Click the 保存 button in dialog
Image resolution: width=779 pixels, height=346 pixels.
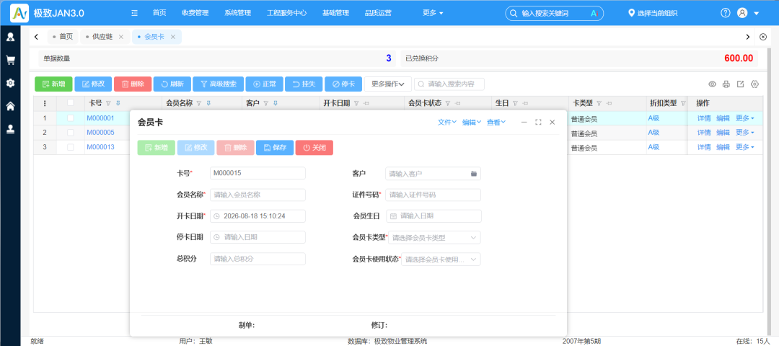[x=275, y=148]
